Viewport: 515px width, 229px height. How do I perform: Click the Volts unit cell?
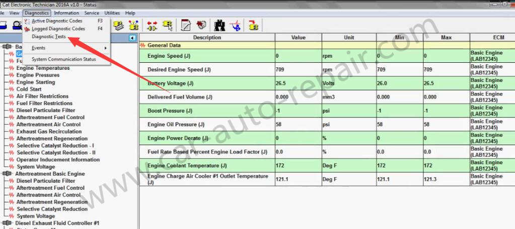pyautogui.click(x=349, y=83)
